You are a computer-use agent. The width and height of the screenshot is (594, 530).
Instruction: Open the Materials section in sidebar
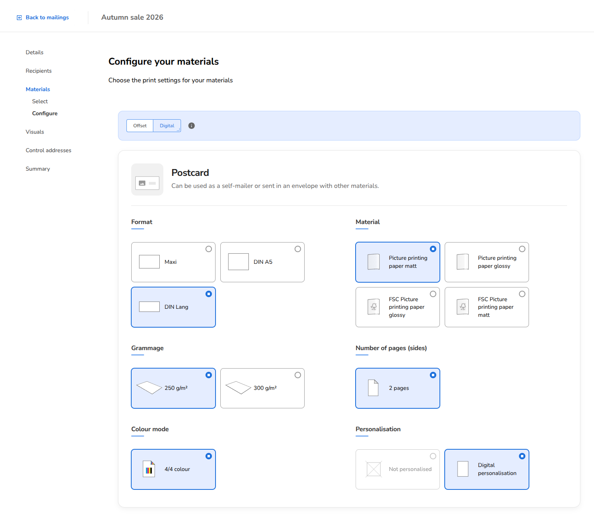[x=38, y=89]
